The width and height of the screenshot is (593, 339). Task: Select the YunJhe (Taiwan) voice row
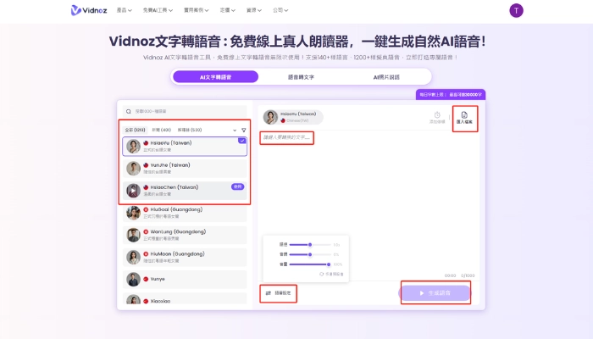pos(185,169)
